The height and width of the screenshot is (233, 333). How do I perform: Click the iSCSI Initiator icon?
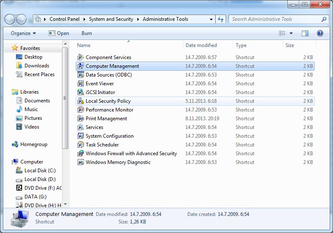pyautogui.click(x=81, y=92)
